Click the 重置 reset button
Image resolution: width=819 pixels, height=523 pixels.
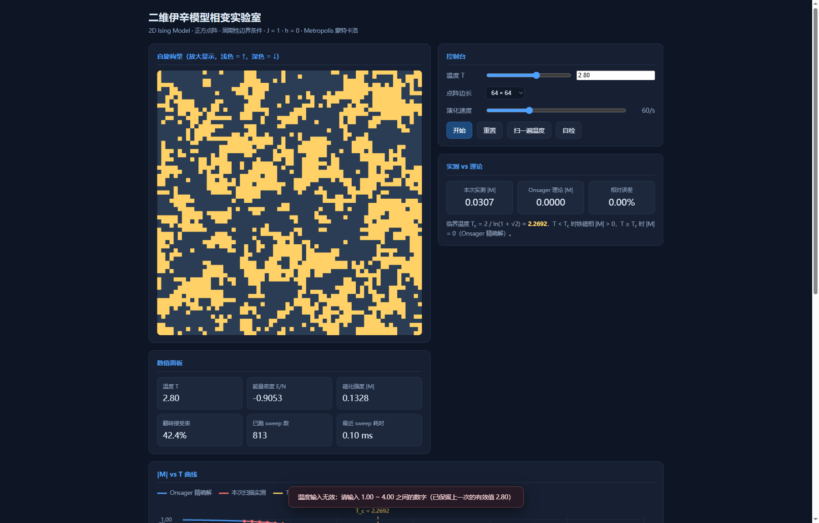pyautogui.click(x=490, y=131)
